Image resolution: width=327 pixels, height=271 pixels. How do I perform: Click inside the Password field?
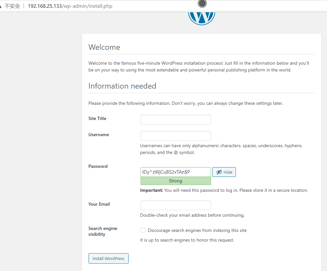[x=175, y=172]
